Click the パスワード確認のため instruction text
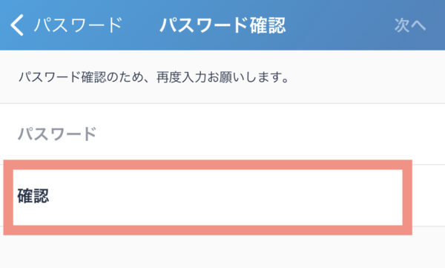 155,77
